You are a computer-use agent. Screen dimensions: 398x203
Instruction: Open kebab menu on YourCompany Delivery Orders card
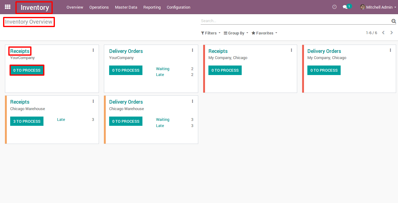tap(192, 50)
